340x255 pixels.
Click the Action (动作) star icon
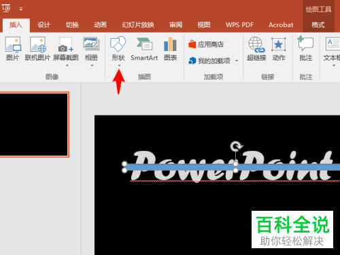pyautogui.click(x=278, y=44)
